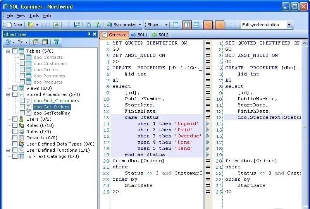
Task: Check the dbo.Find_Customers checkbox
Action: pos(22,101)
